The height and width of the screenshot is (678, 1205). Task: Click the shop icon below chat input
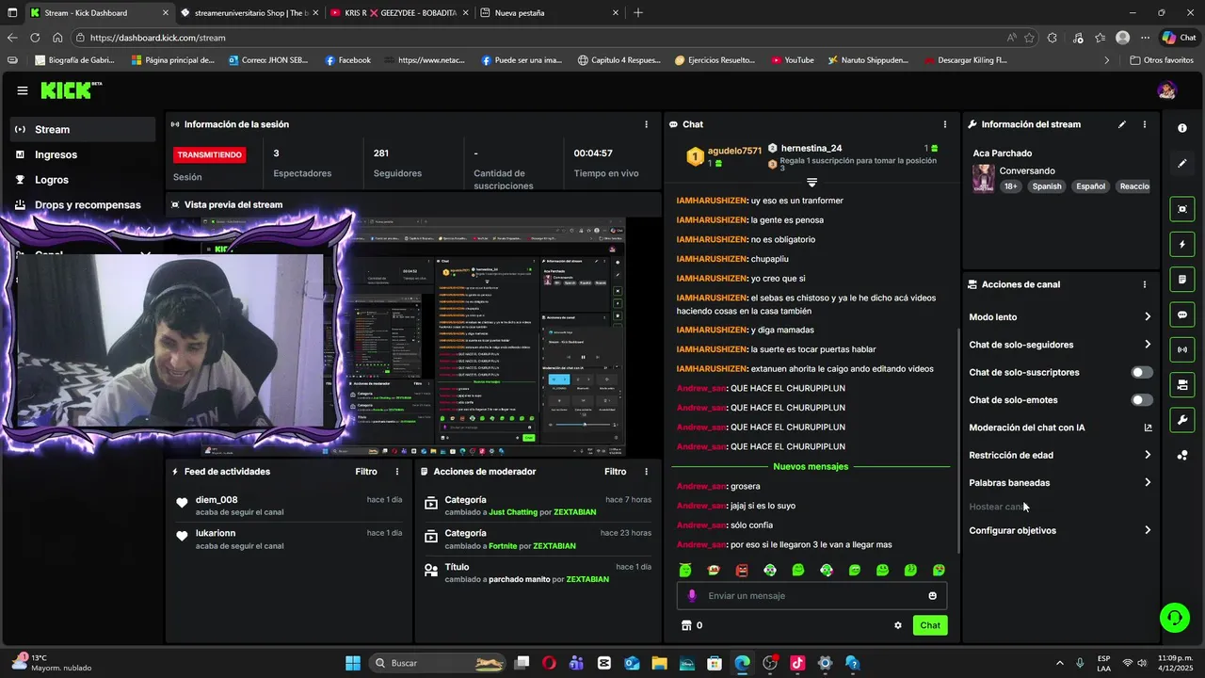click(686, 625)
